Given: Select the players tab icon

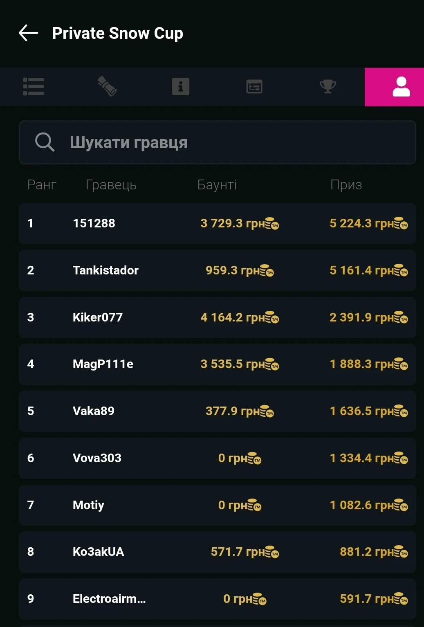Looking at the screenshot, I should click(401, 87).
